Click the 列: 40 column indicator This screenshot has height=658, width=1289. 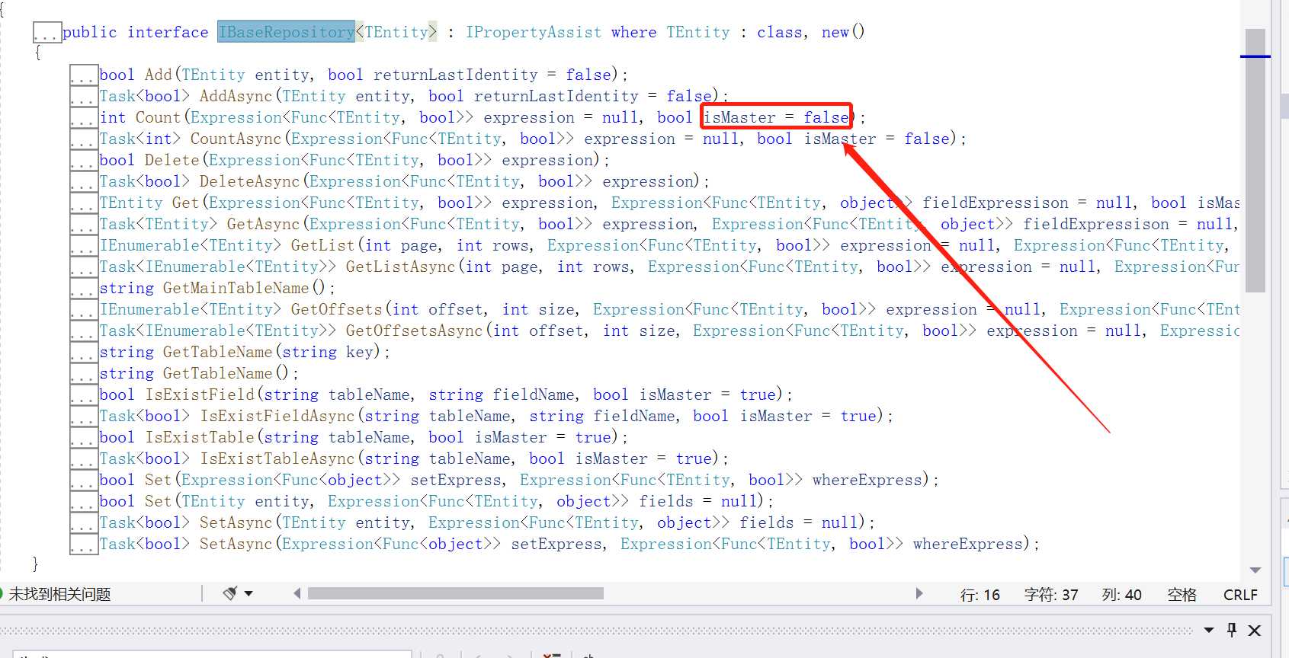pyautogui.click(x=1121, y=595)
